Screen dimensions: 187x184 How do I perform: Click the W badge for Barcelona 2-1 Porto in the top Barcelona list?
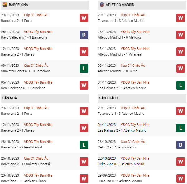[84, 18]
